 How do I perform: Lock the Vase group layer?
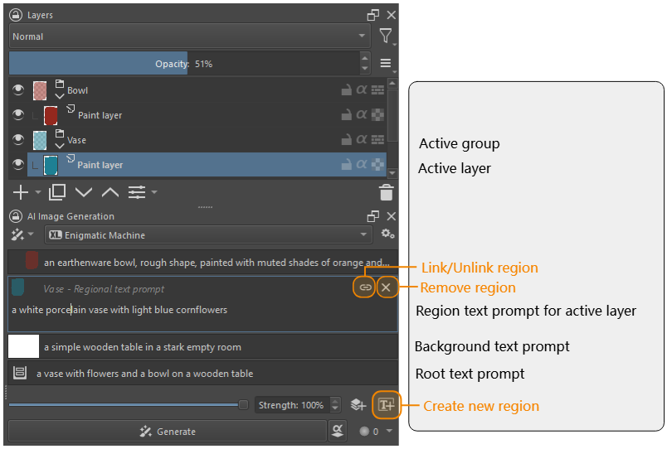click(x=346, y=139)
